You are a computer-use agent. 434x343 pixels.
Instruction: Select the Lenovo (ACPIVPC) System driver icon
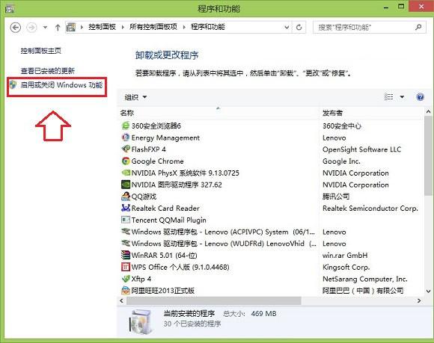[126, 232]
